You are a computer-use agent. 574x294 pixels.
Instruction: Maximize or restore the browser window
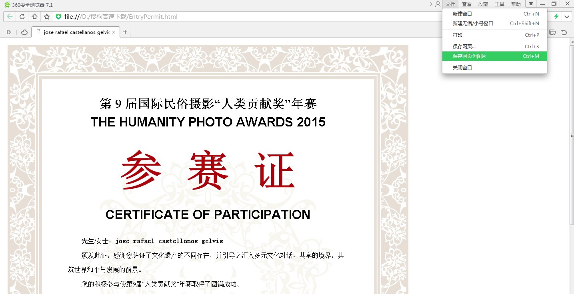pos(554,4)
